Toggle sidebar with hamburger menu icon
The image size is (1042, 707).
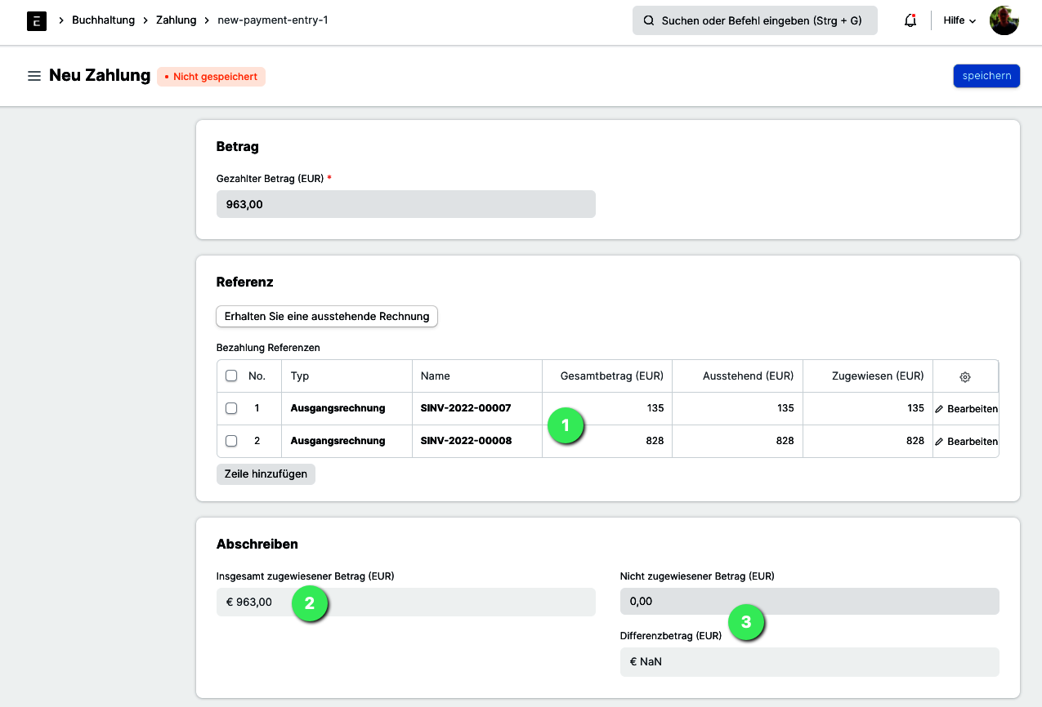pyautogui.click(x=34, y=76)
